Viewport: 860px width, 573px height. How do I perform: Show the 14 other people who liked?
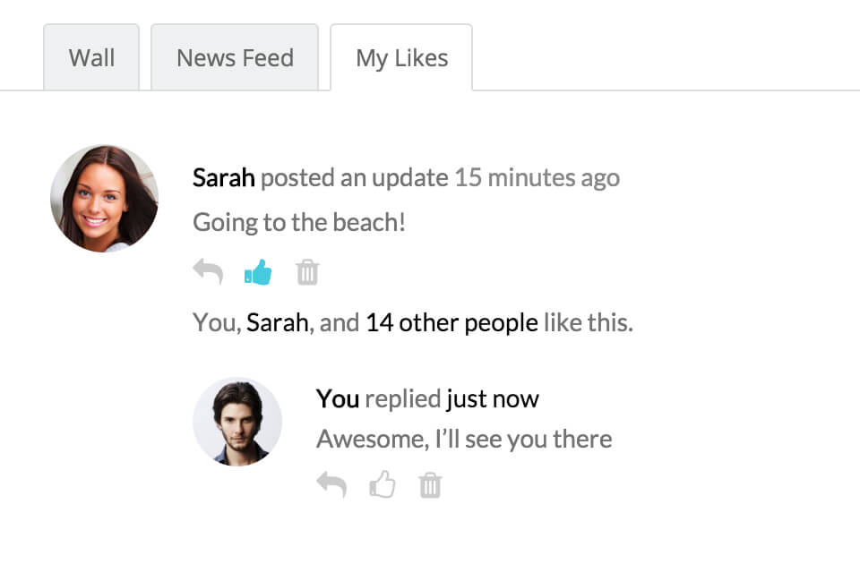click(x=451, y=322)
